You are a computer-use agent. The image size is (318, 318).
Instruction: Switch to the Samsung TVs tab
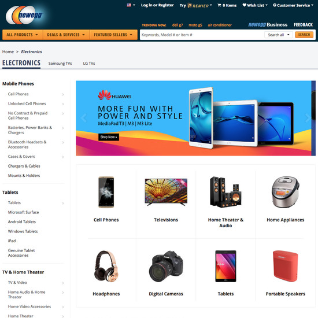(x=60, y=64)
